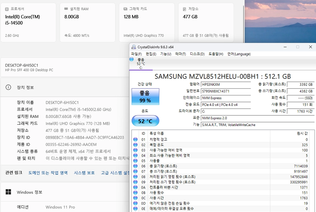Image resolution: width=316 pixels, height=212 pixels.
Task: Click the status circle for ID 05 사용률
Action: 136,161
